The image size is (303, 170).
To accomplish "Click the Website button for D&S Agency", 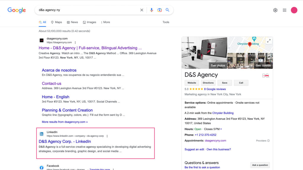I will coord(192,83).
